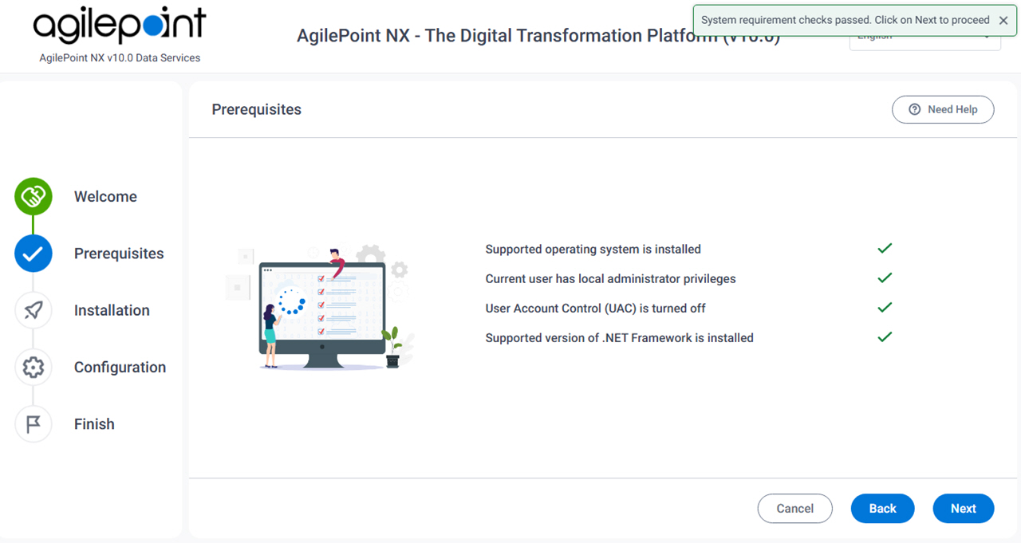Image resolution: width=1021 pixels, height=543 pixels.
Task: Select the Configuration gear step icon
Action: (34, 368)
